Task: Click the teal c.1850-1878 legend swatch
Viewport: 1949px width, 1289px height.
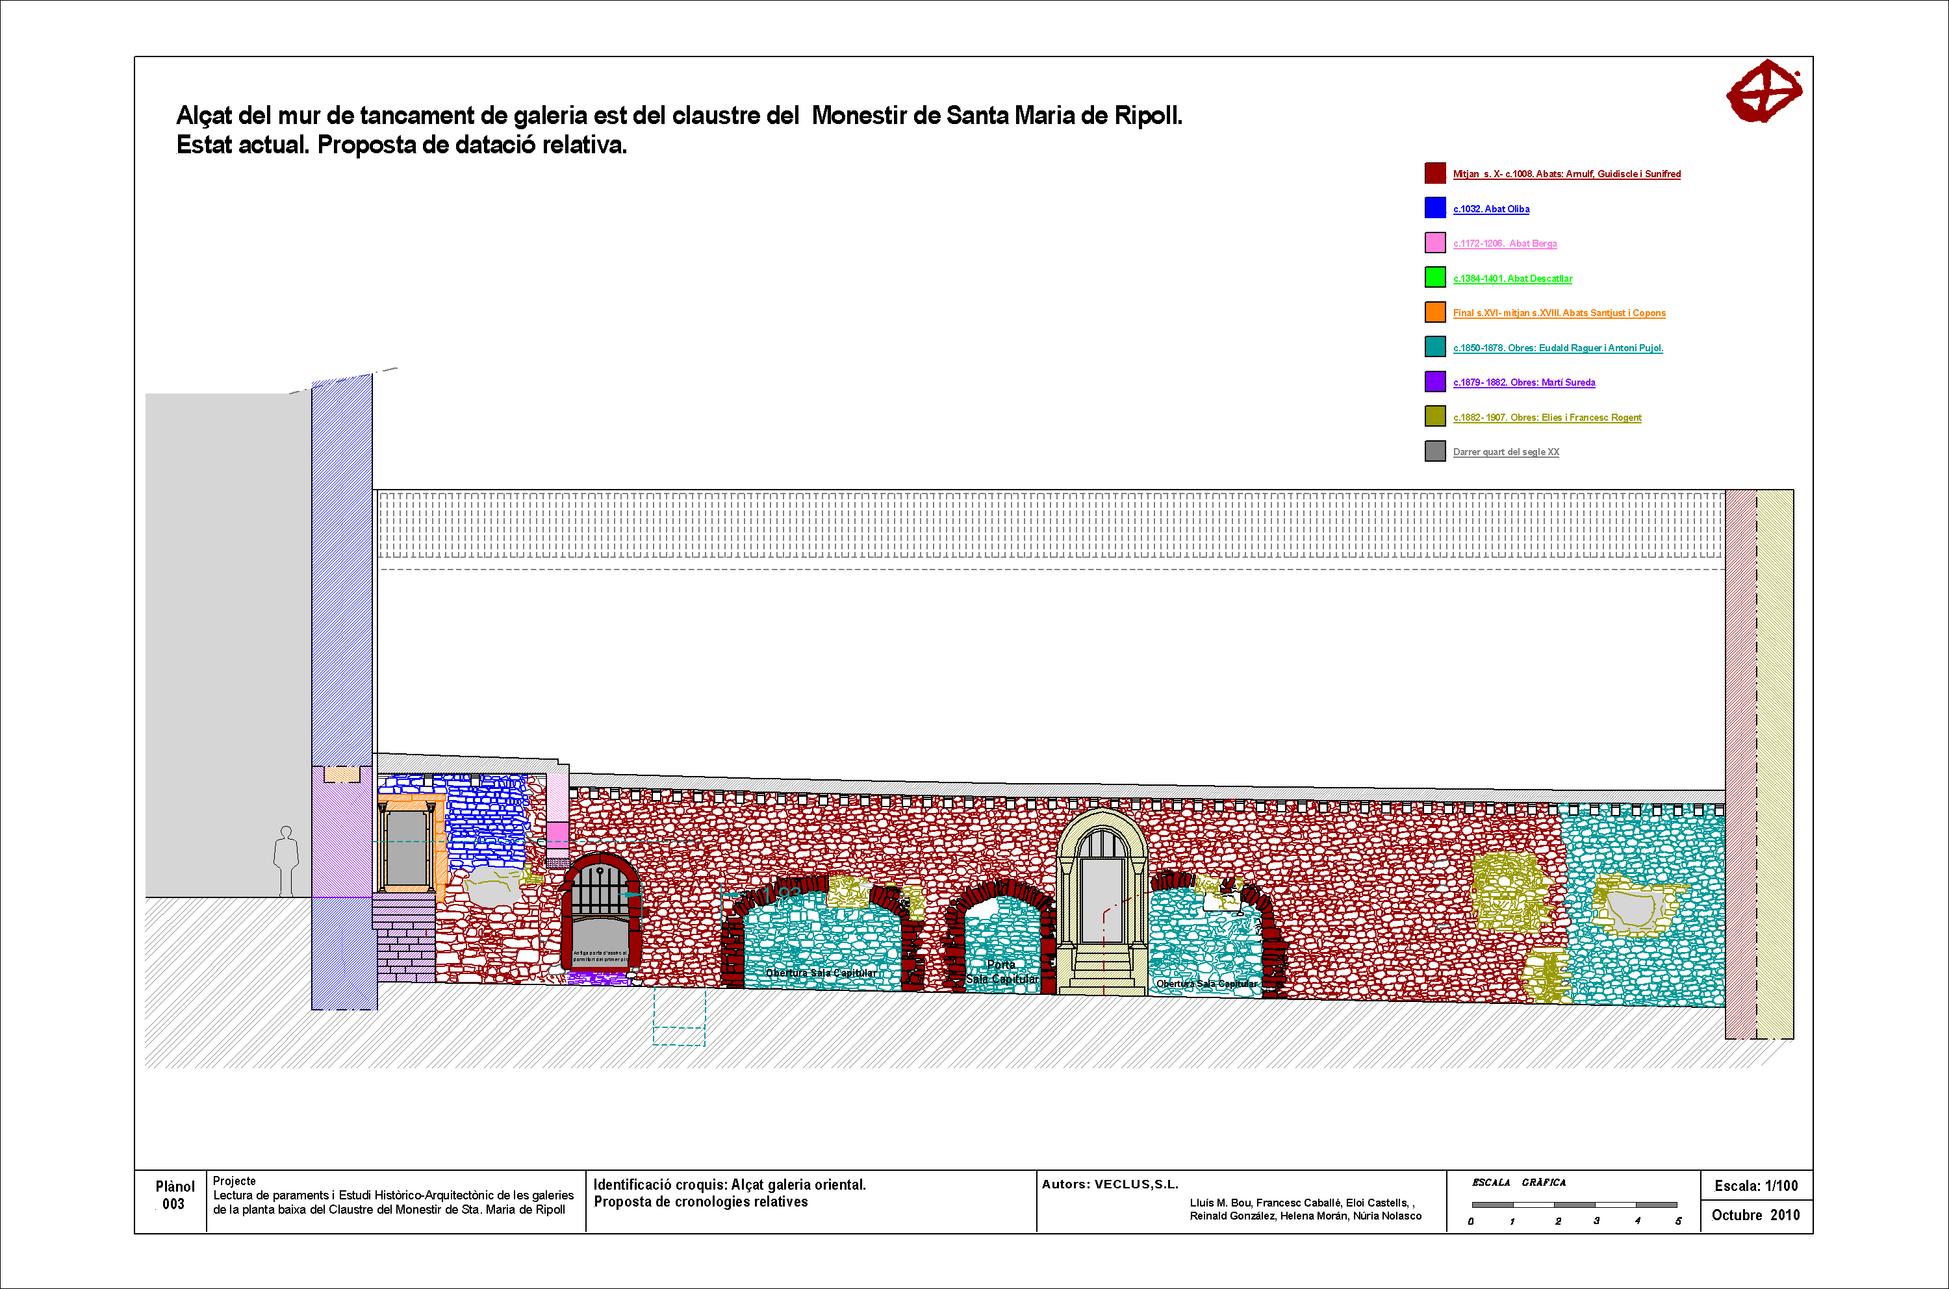Action: [x=1435, y=347]
